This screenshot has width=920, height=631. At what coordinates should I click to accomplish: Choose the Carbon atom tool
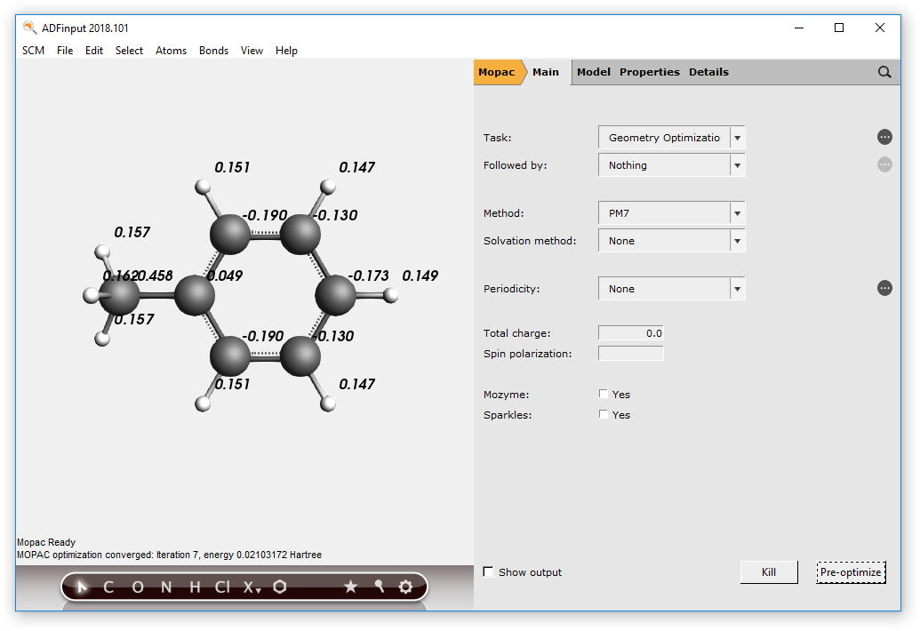pyautogui.click(x=108, y=587)
